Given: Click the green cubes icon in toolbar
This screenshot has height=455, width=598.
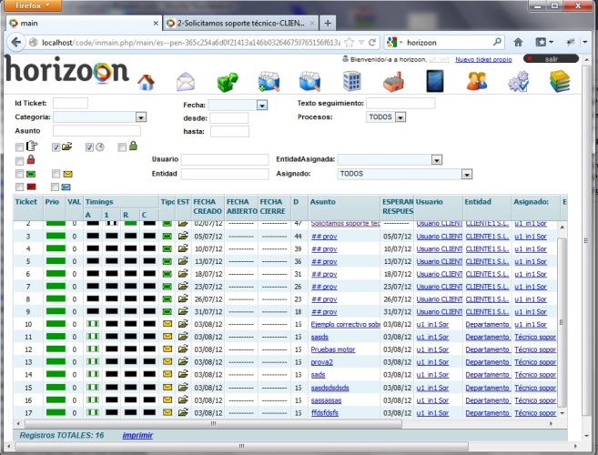Looking at the screenshot, I should pyautogui.click(x=228, y=82).
